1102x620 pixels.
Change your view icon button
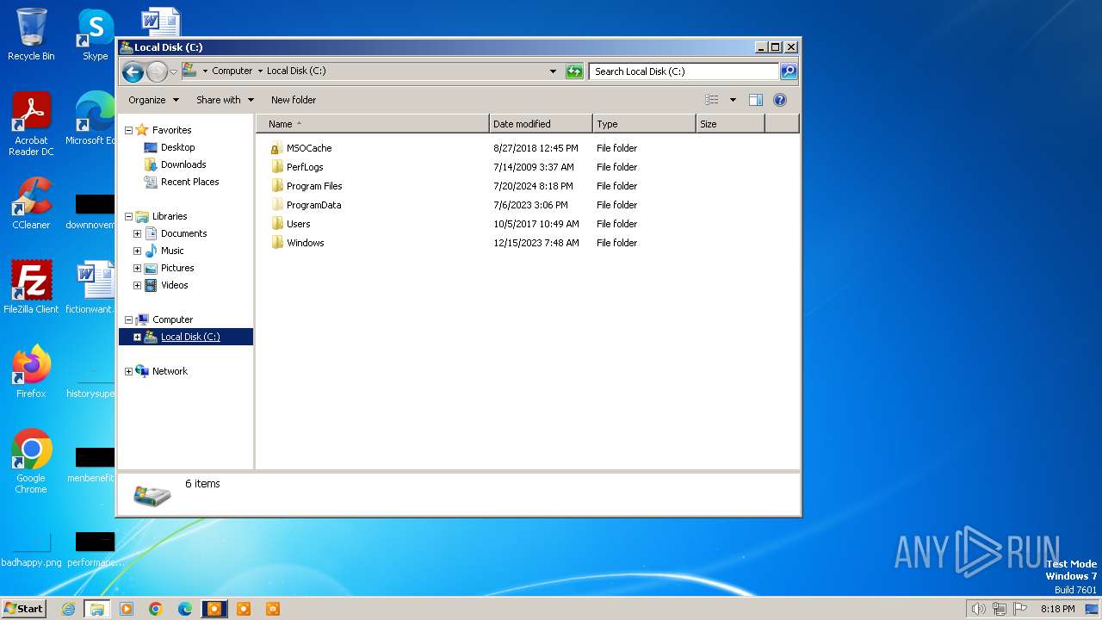[x=711, y=100]
